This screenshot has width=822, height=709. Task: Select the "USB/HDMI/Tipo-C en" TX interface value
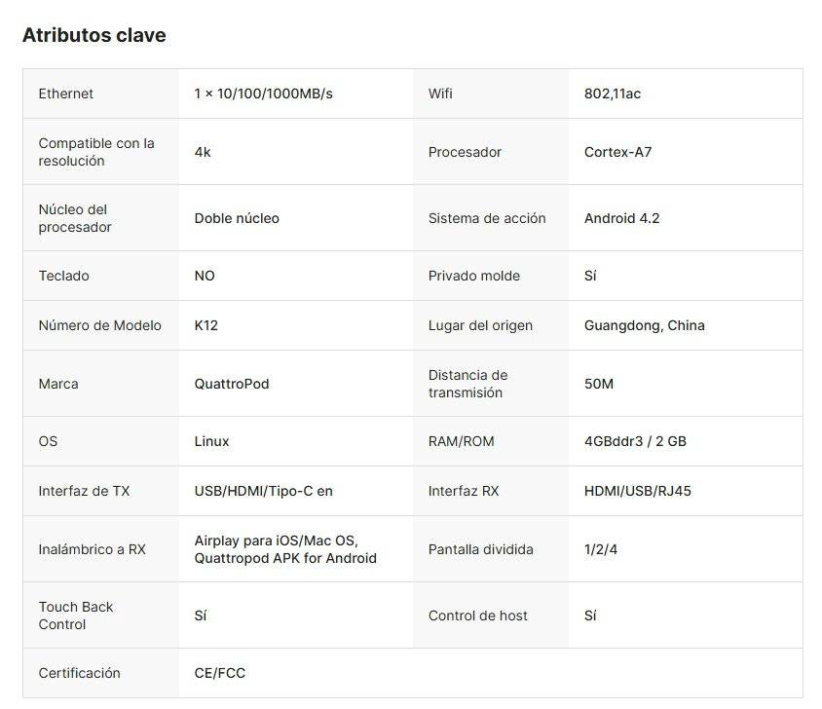[263, 491]
